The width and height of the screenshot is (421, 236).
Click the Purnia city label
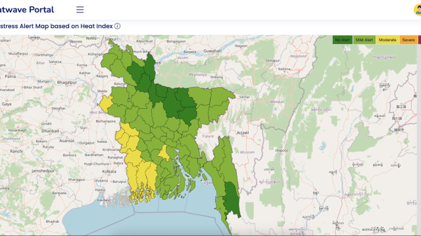pyautogui.click(x=82, y=65)
